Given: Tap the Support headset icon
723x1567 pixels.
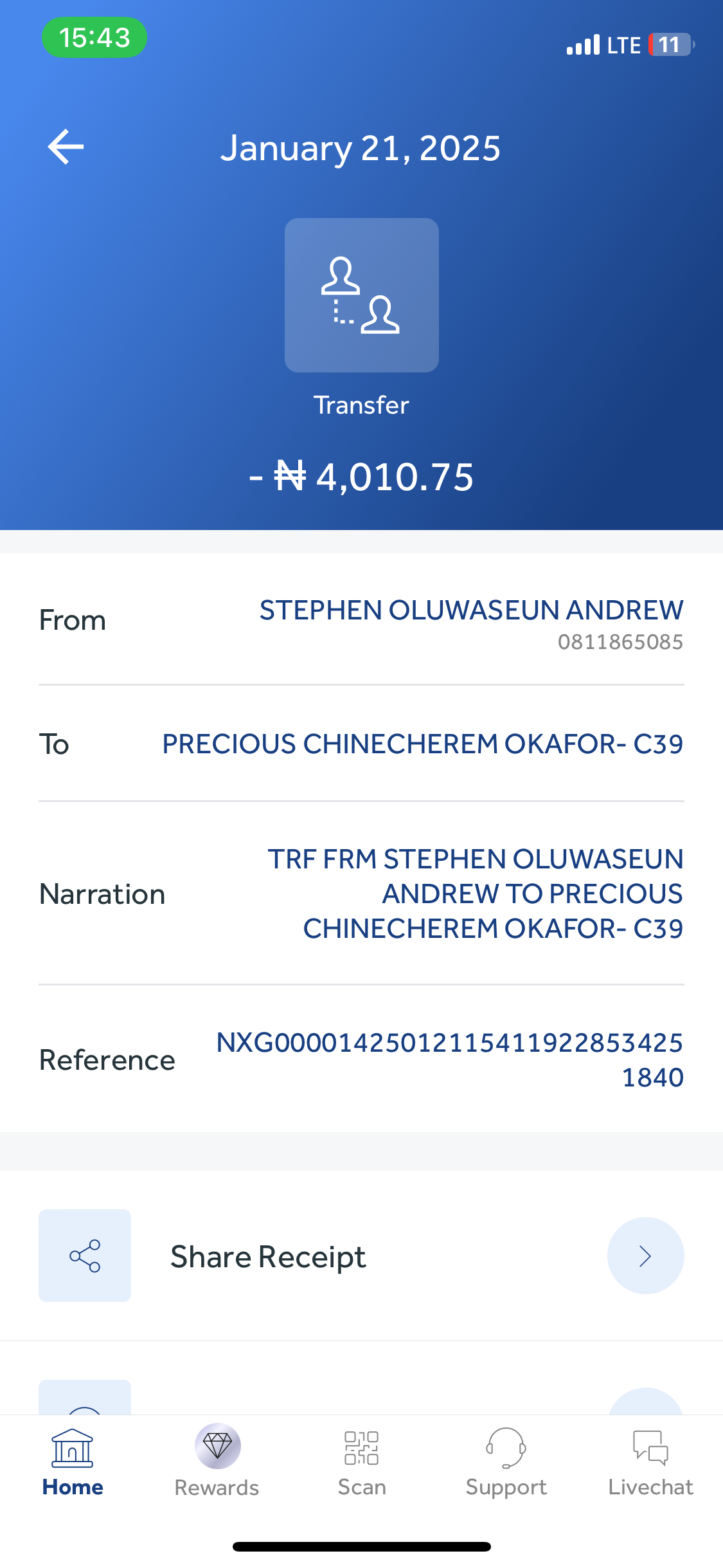Looking at the screenshot, I should tap(506, 1448).
